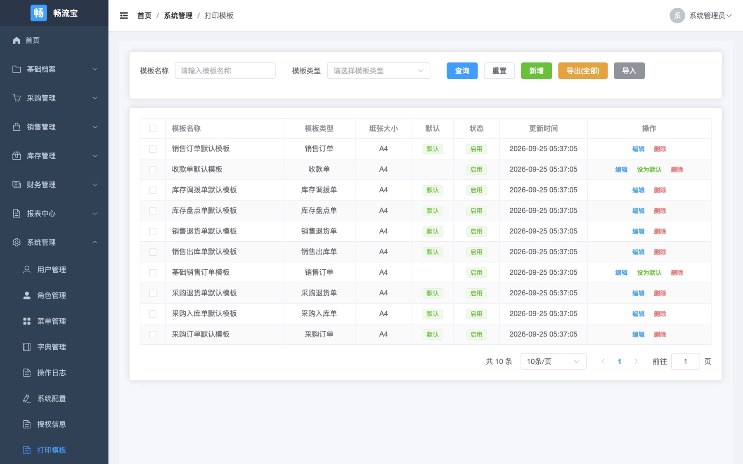Open 操作日志 in the sidebar

(54, 372)
